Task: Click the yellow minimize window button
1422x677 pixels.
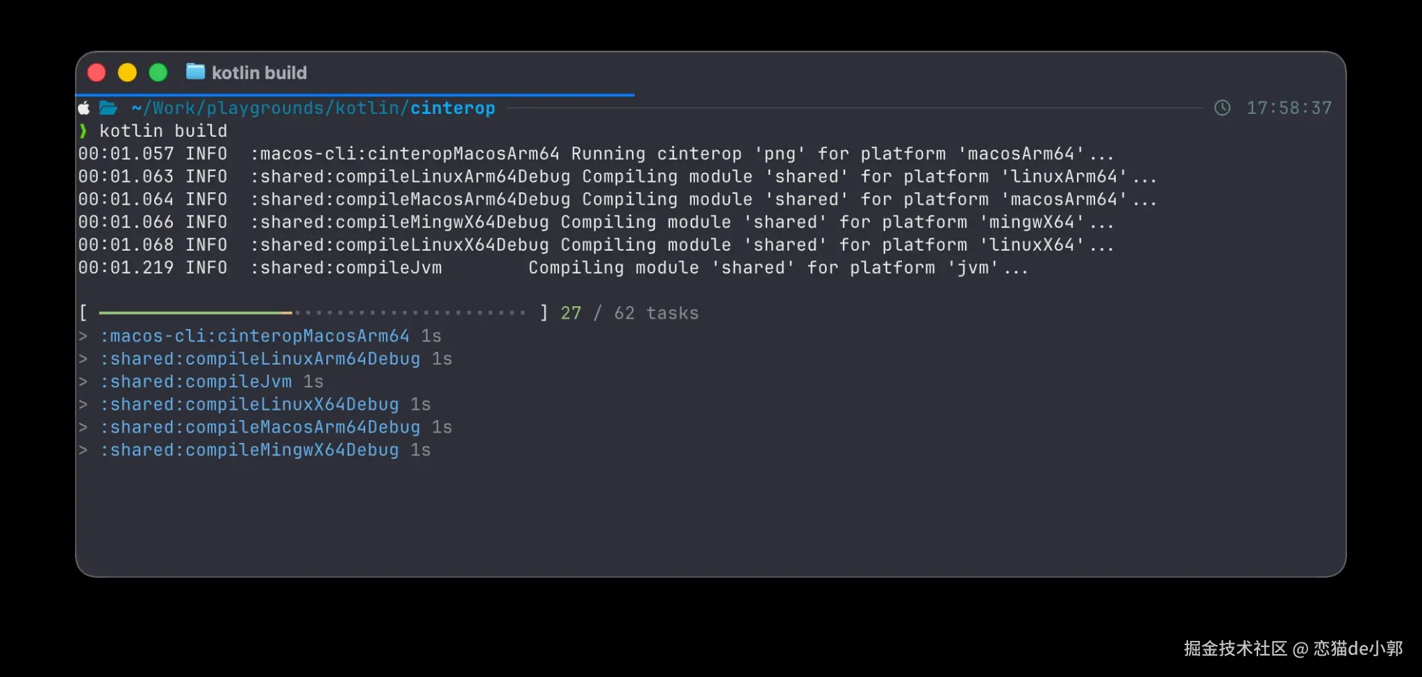Action: pos(127,72)
